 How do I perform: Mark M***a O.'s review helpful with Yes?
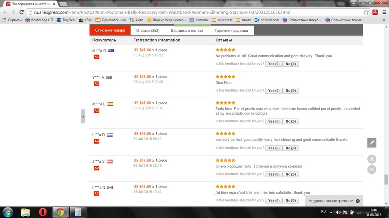pos(274,64)
